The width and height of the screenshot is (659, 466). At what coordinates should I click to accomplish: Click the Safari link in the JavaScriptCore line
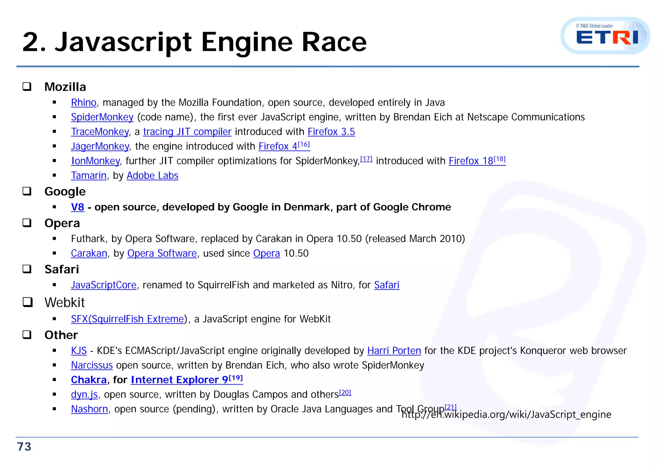click(387, 285)
